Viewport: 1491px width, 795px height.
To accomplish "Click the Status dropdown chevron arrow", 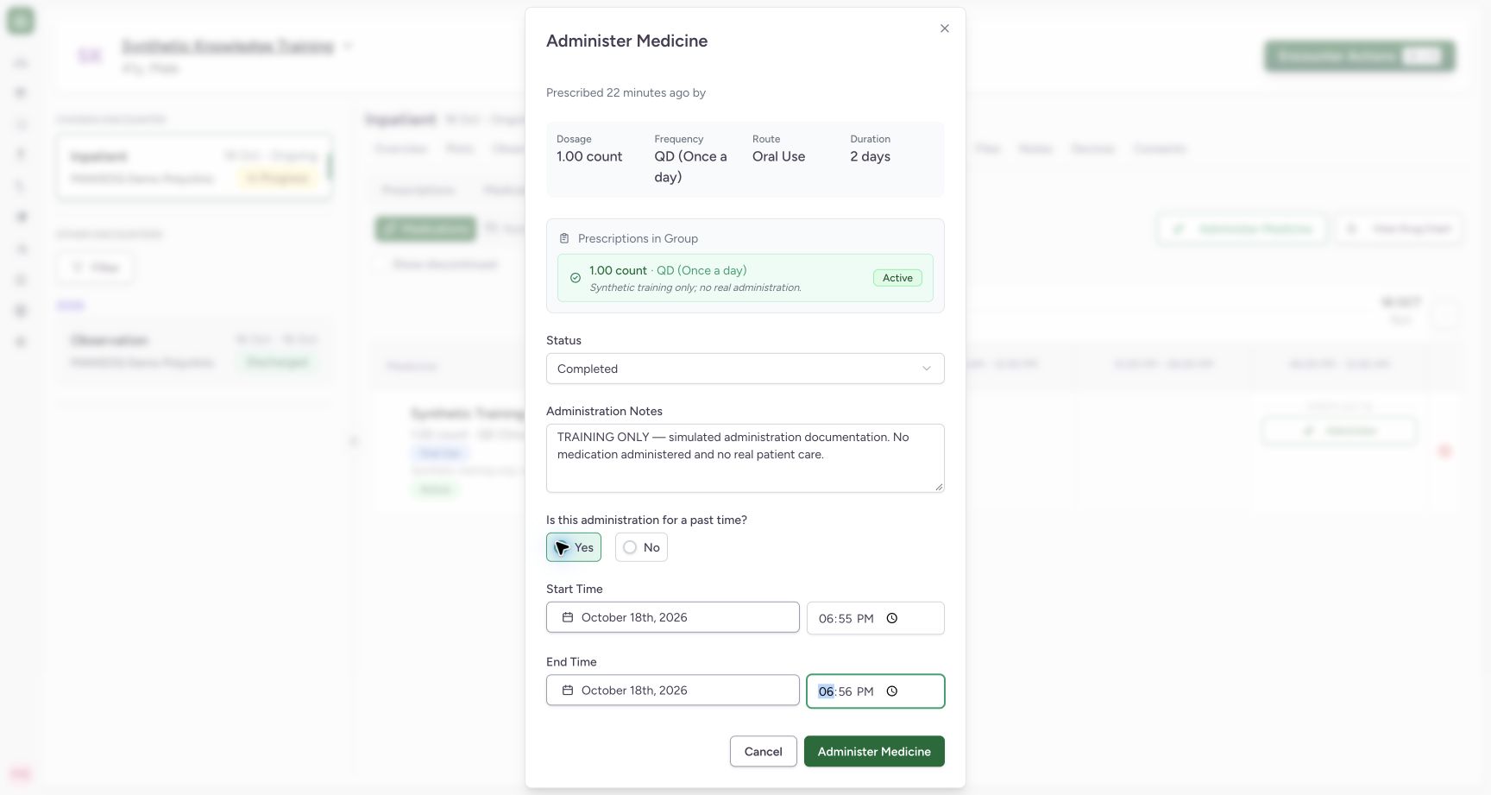I will click(x=927, y=369).
